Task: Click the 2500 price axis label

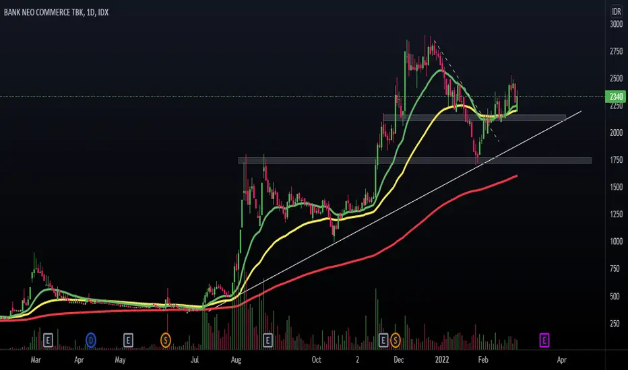Action: (x=616, y=79)
